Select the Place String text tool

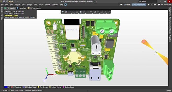pos(105,12)
